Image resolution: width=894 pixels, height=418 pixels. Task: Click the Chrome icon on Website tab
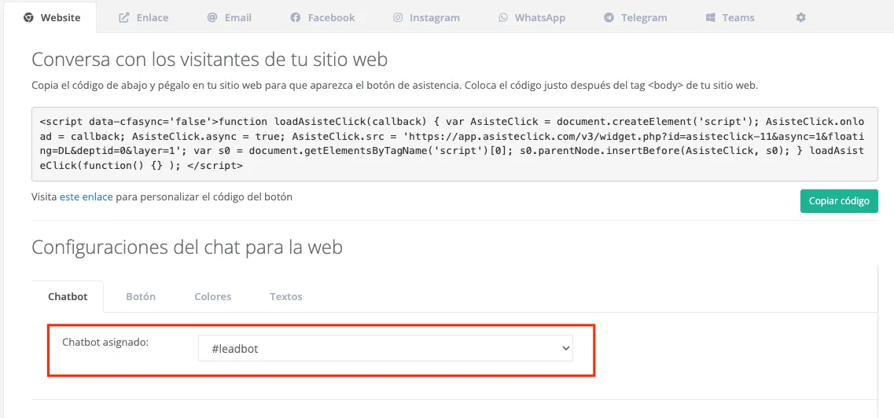click(x=28, y=17)
